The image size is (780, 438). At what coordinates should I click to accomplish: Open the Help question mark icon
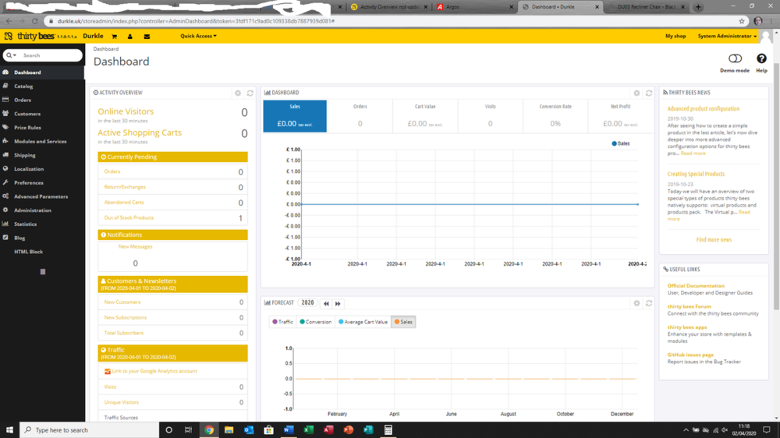[761, 59]
